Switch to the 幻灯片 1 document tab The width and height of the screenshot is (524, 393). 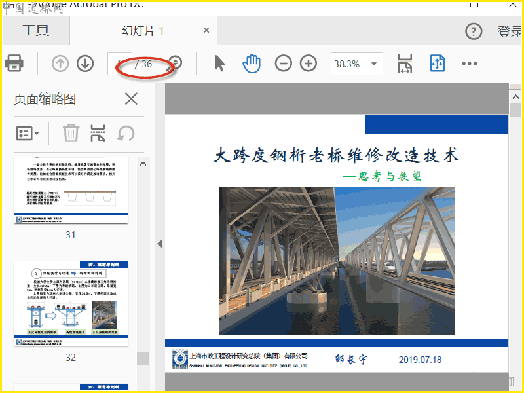143,31
